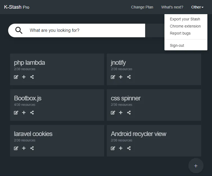Click the plus icon on Bootbox.js card

click(24, 113)
